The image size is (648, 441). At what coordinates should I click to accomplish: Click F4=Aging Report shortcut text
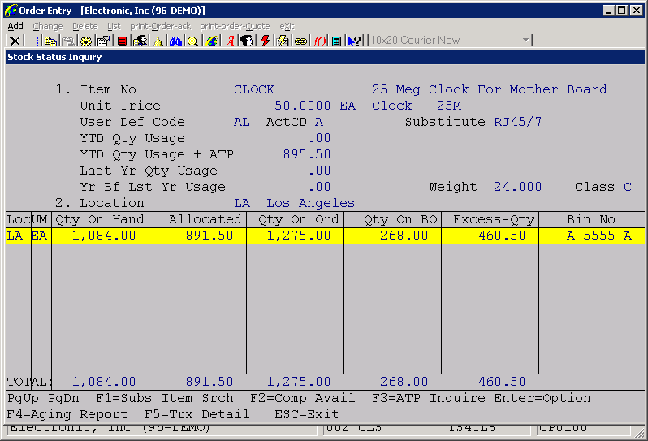click(67, 414)
